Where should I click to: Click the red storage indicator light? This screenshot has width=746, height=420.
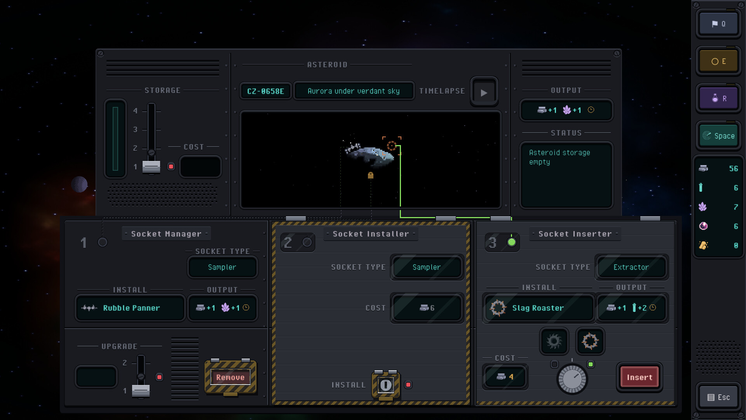171,166
